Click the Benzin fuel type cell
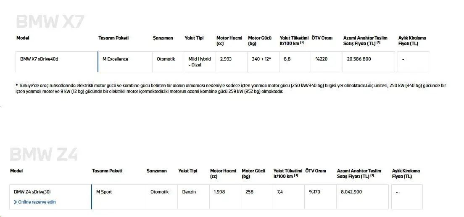 click(193, 197)
